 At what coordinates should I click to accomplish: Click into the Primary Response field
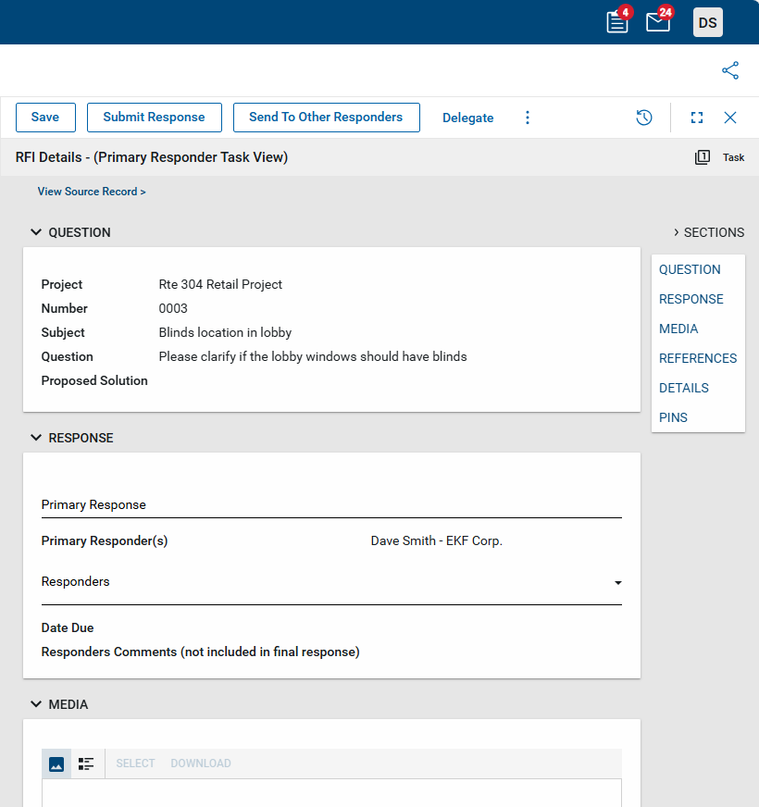pos(331,504)
